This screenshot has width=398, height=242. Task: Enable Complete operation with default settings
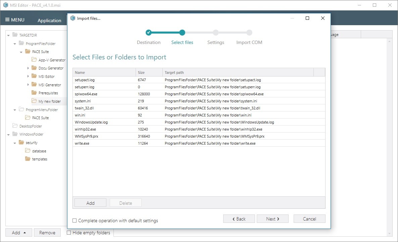coord(74,221)
